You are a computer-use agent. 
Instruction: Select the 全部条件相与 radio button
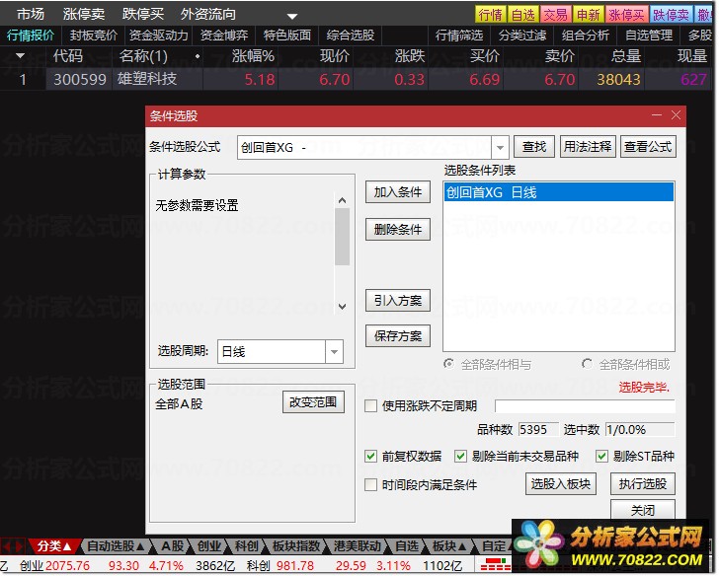click(x=449, y=364)
